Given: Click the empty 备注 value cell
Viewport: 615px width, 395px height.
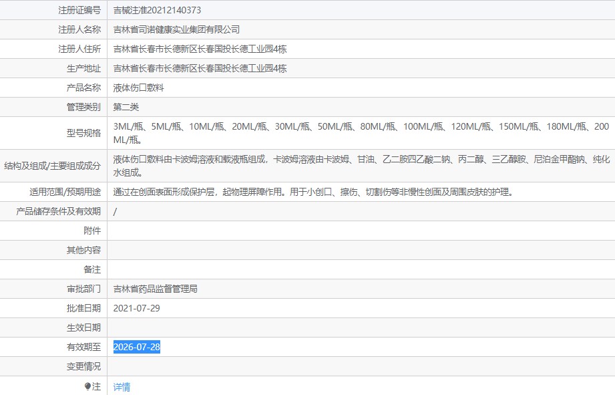Looking at the screenshot, I should 361,269.
